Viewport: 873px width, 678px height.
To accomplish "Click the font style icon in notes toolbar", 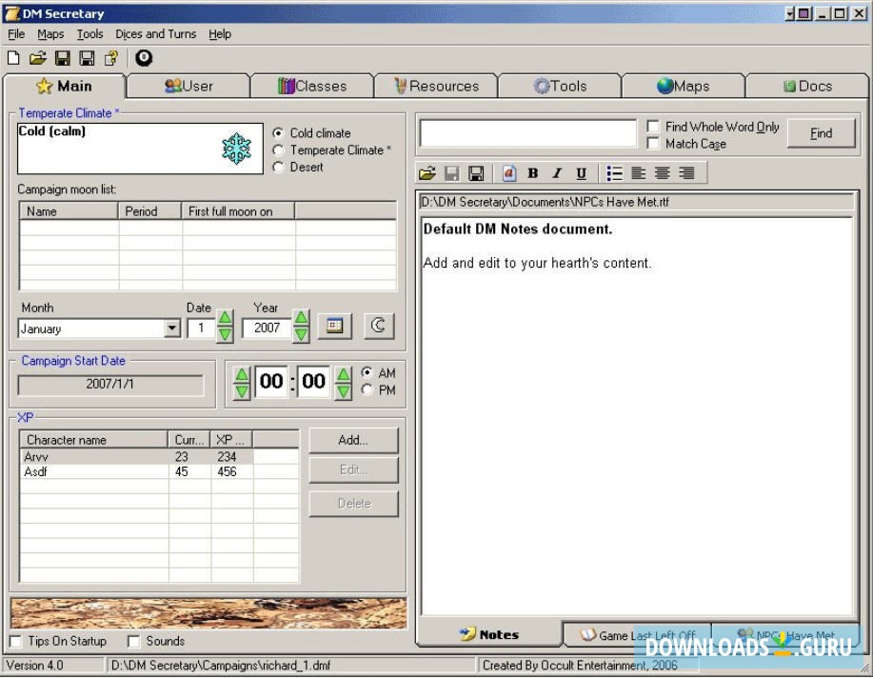I will click(x=509, y=173).
